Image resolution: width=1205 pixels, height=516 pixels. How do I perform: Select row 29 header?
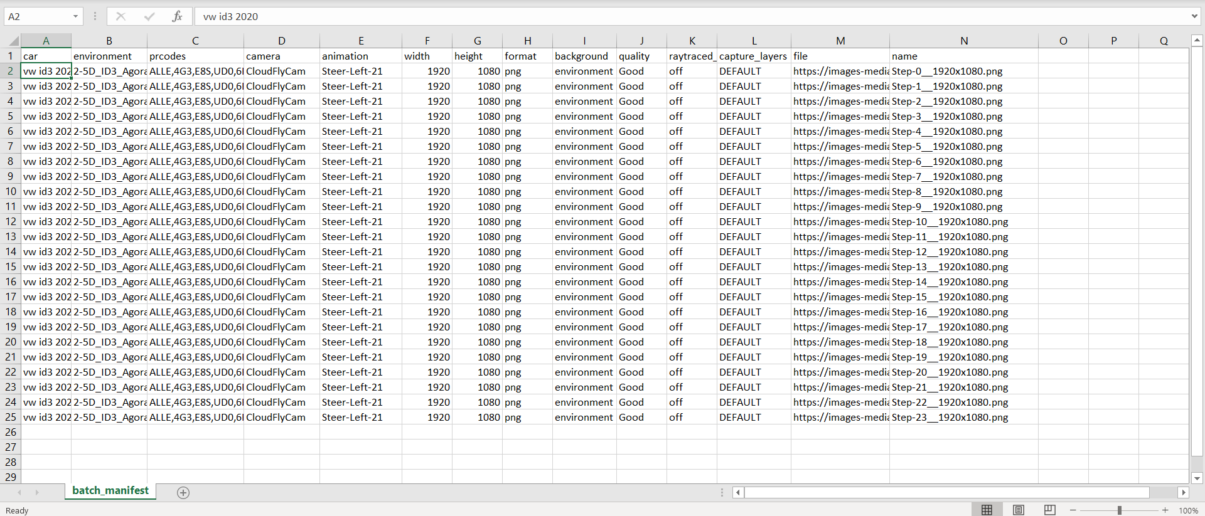[11, 477]
